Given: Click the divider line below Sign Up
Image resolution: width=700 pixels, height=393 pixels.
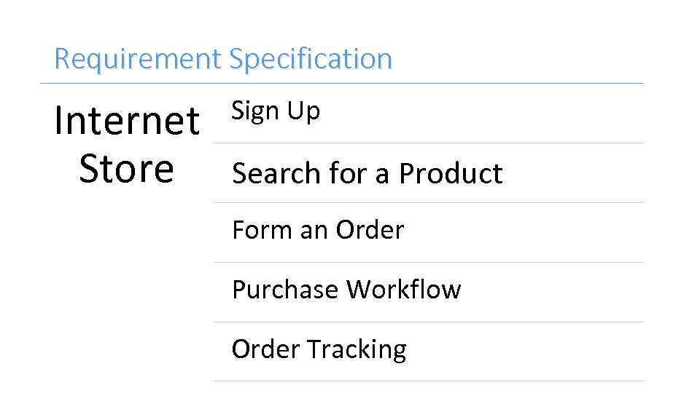Looking at the screenshot, I should coord(429,143).
